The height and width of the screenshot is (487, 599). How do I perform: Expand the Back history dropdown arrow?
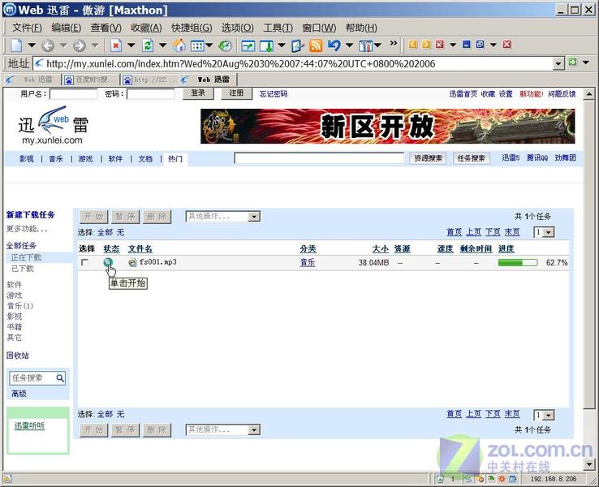(63, 45)
